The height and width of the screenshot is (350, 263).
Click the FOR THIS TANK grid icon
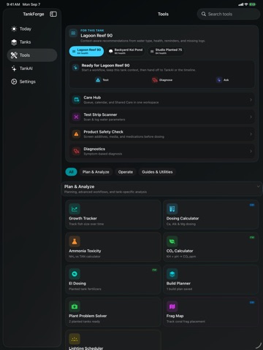click(73, 33)
